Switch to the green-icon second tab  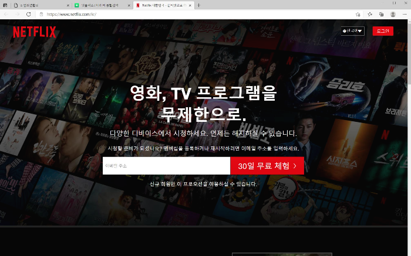[102, 5]
